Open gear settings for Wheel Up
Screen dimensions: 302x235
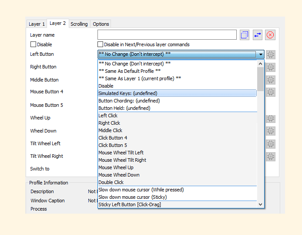tap(271, 119)
